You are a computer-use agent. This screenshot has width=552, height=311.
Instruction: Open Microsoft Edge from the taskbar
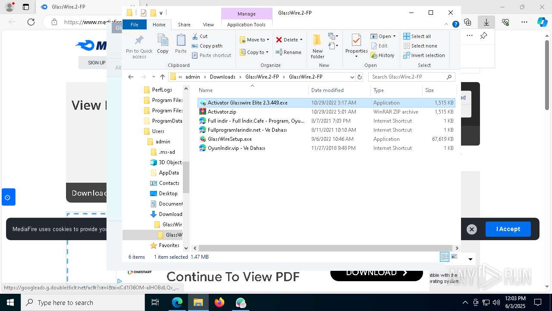tap(177, 302)
